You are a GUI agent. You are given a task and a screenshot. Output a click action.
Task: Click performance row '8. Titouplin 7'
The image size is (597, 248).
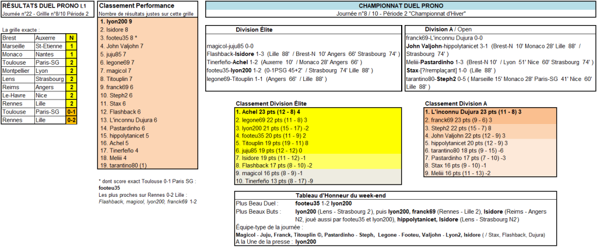point(148,79)
